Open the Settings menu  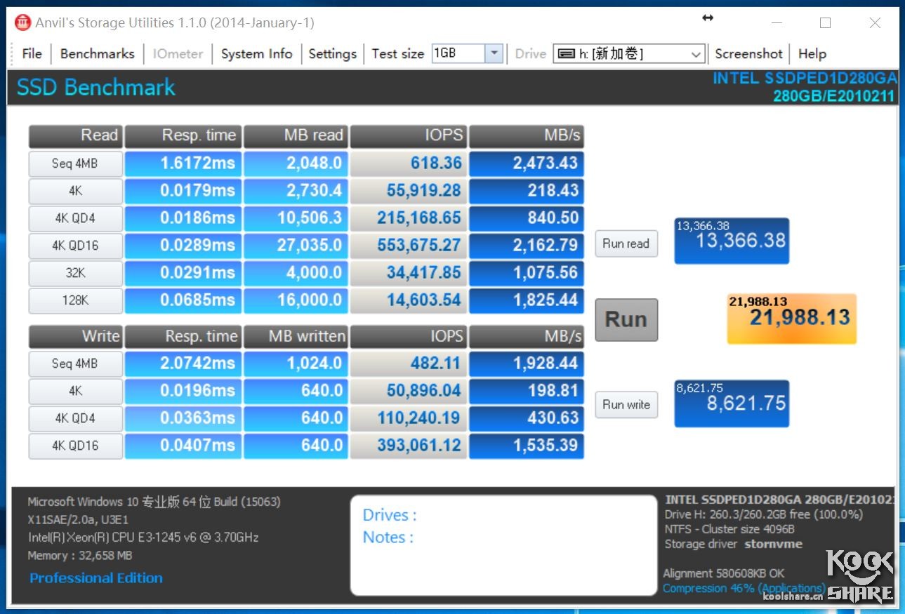(x=332, y=53)
